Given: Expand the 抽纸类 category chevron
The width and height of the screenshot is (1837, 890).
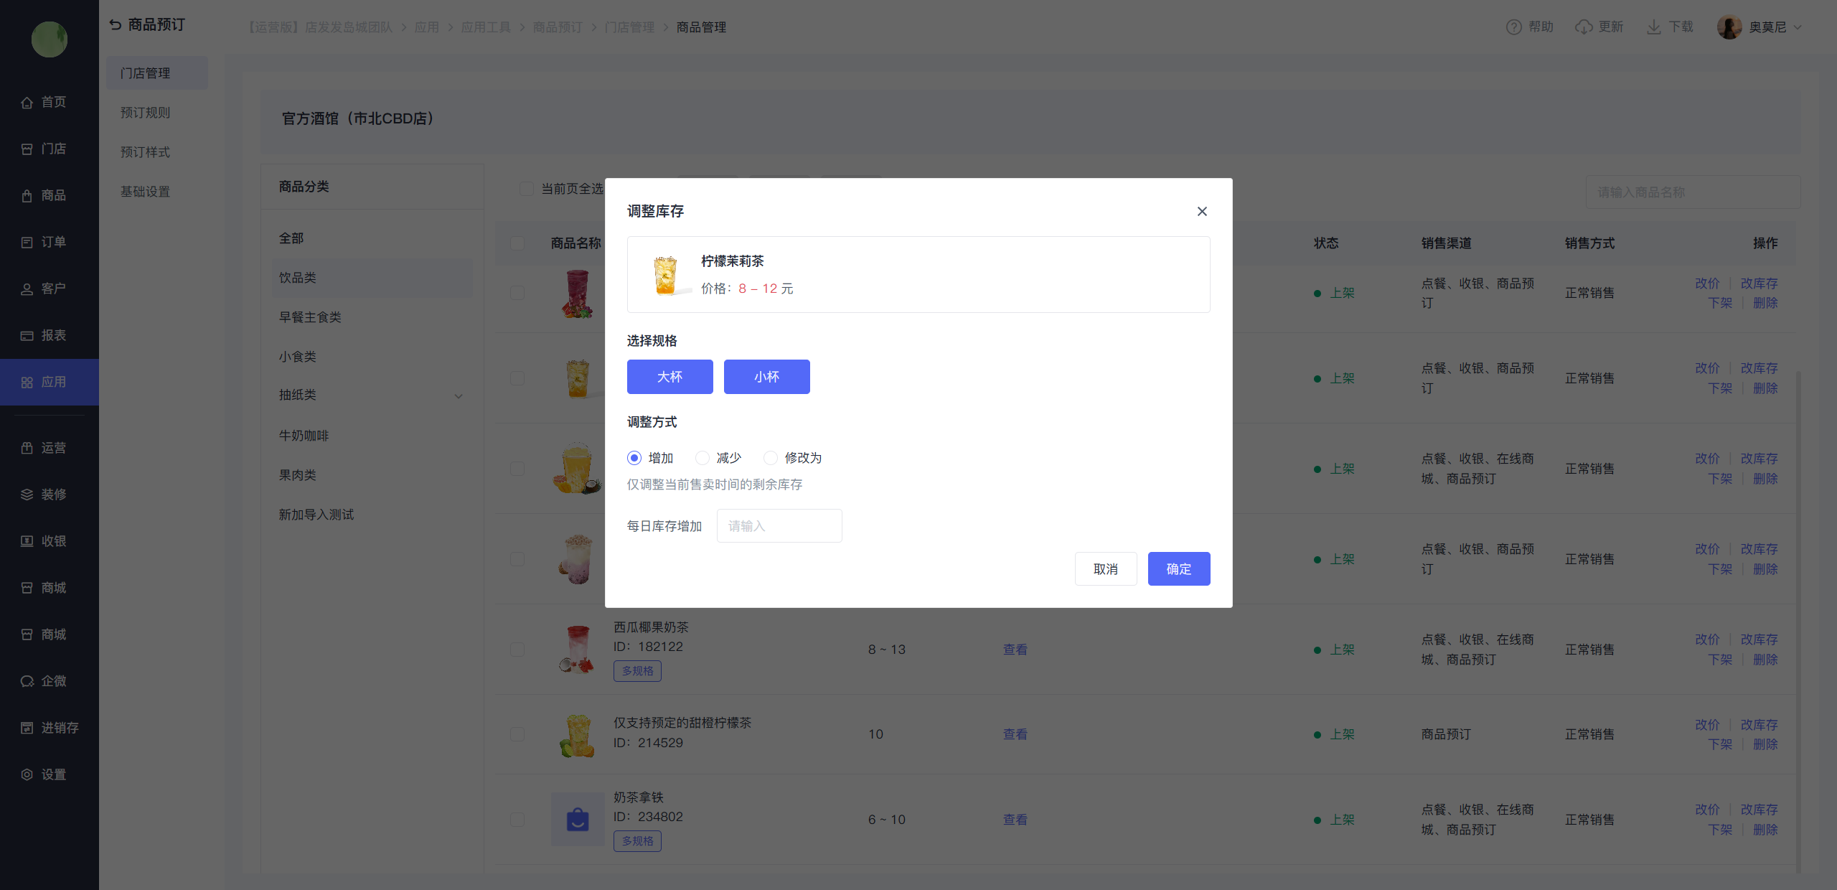Looking at the screenshot, I should [x=459, y=396].
